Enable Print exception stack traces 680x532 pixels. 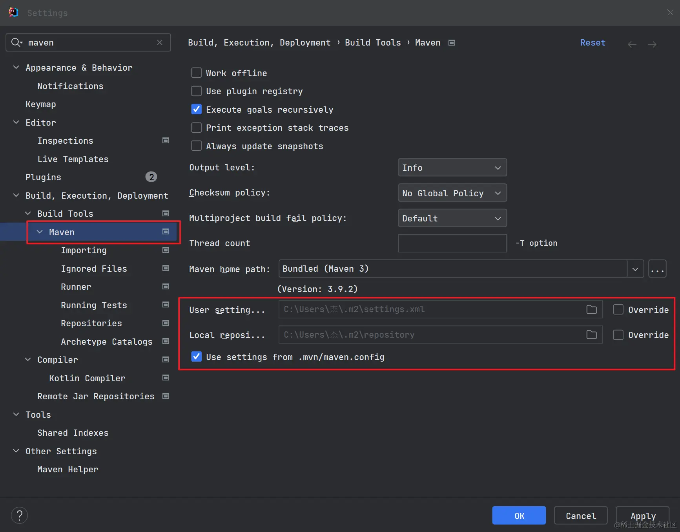pos(196,128)
